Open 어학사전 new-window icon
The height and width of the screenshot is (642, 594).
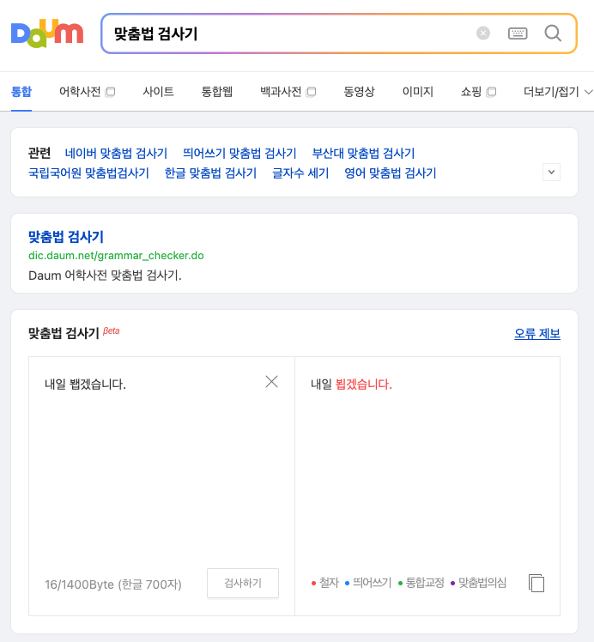click(110, 92)
